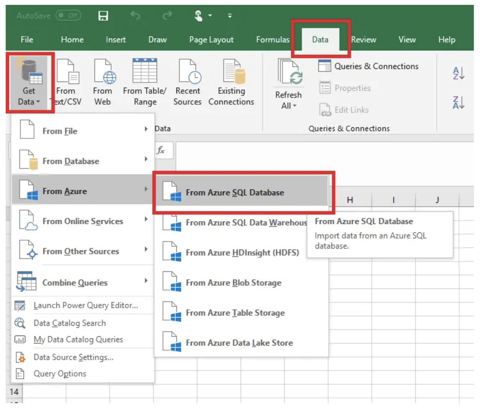Click the Save icon in title bar
This screenshot has width=494, height=417.
pos(103,16)
